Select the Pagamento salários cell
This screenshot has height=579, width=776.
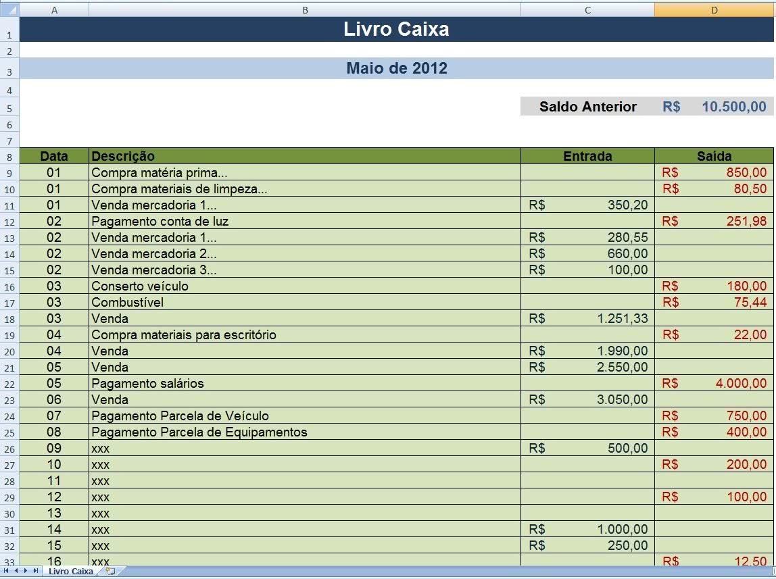click(305, 383)
